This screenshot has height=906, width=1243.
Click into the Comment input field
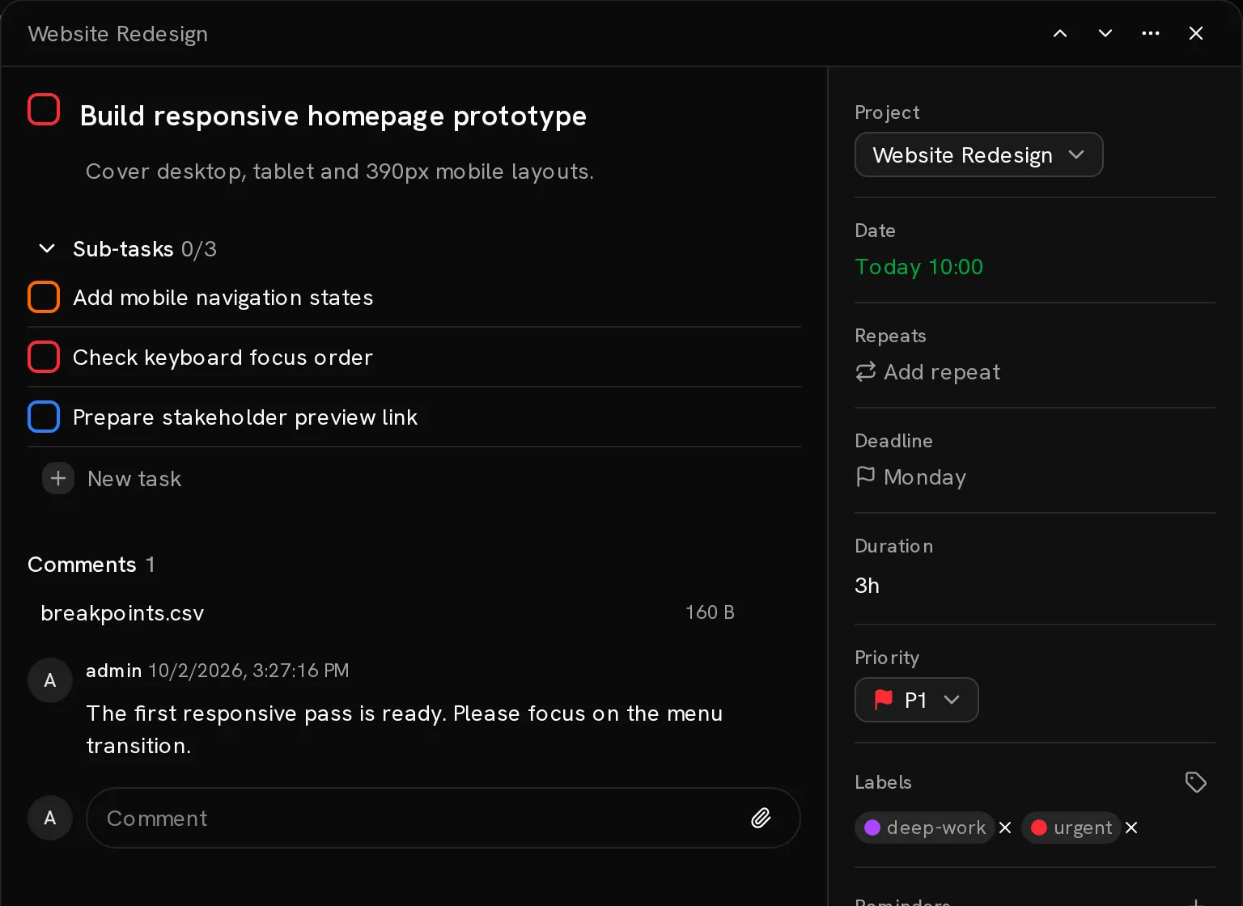[443, 818]
